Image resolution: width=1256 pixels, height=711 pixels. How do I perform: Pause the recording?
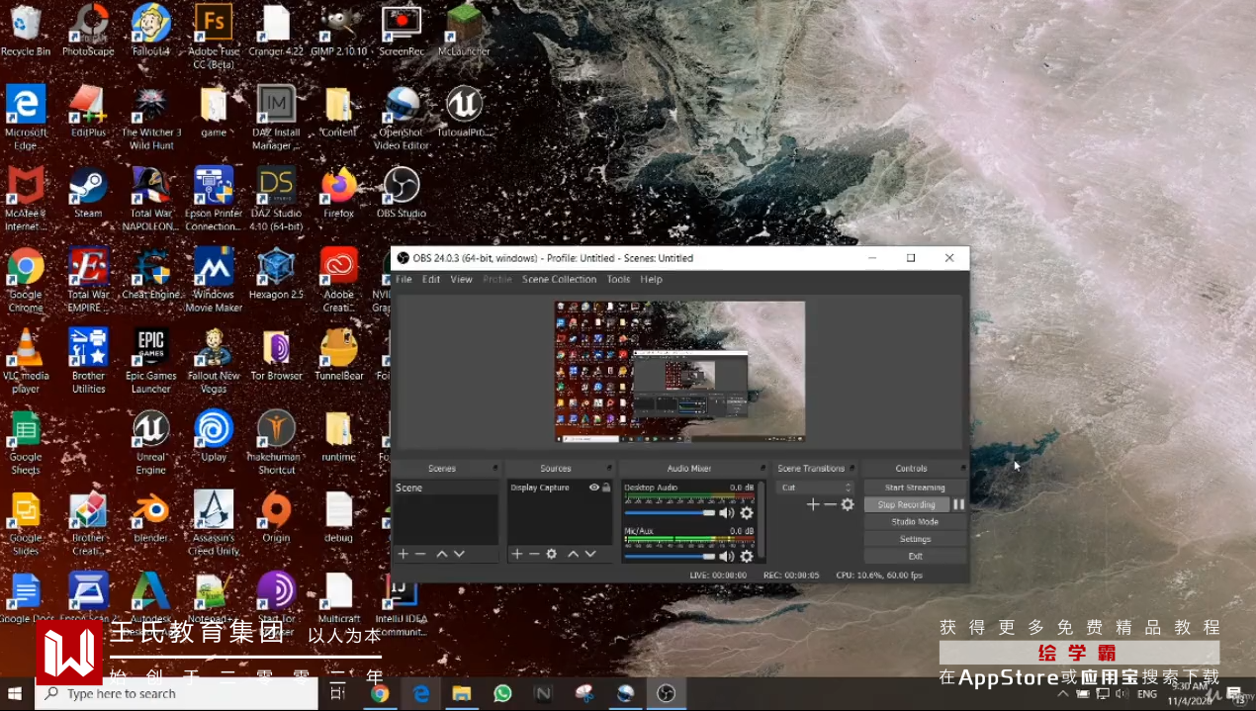[958, 504]
